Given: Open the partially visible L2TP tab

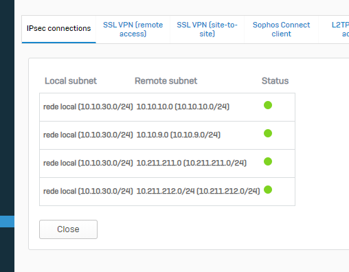Looking at the screenshot, I should coord(340,29).
